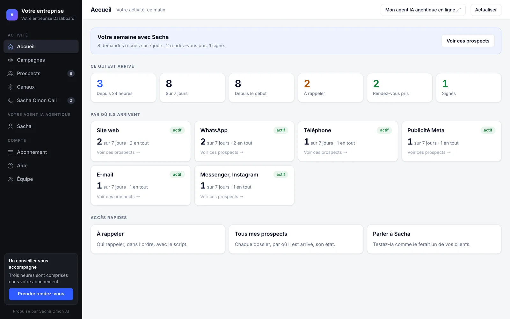Click the Sacha person icon
510x319 pixels.
pos(11,126)
